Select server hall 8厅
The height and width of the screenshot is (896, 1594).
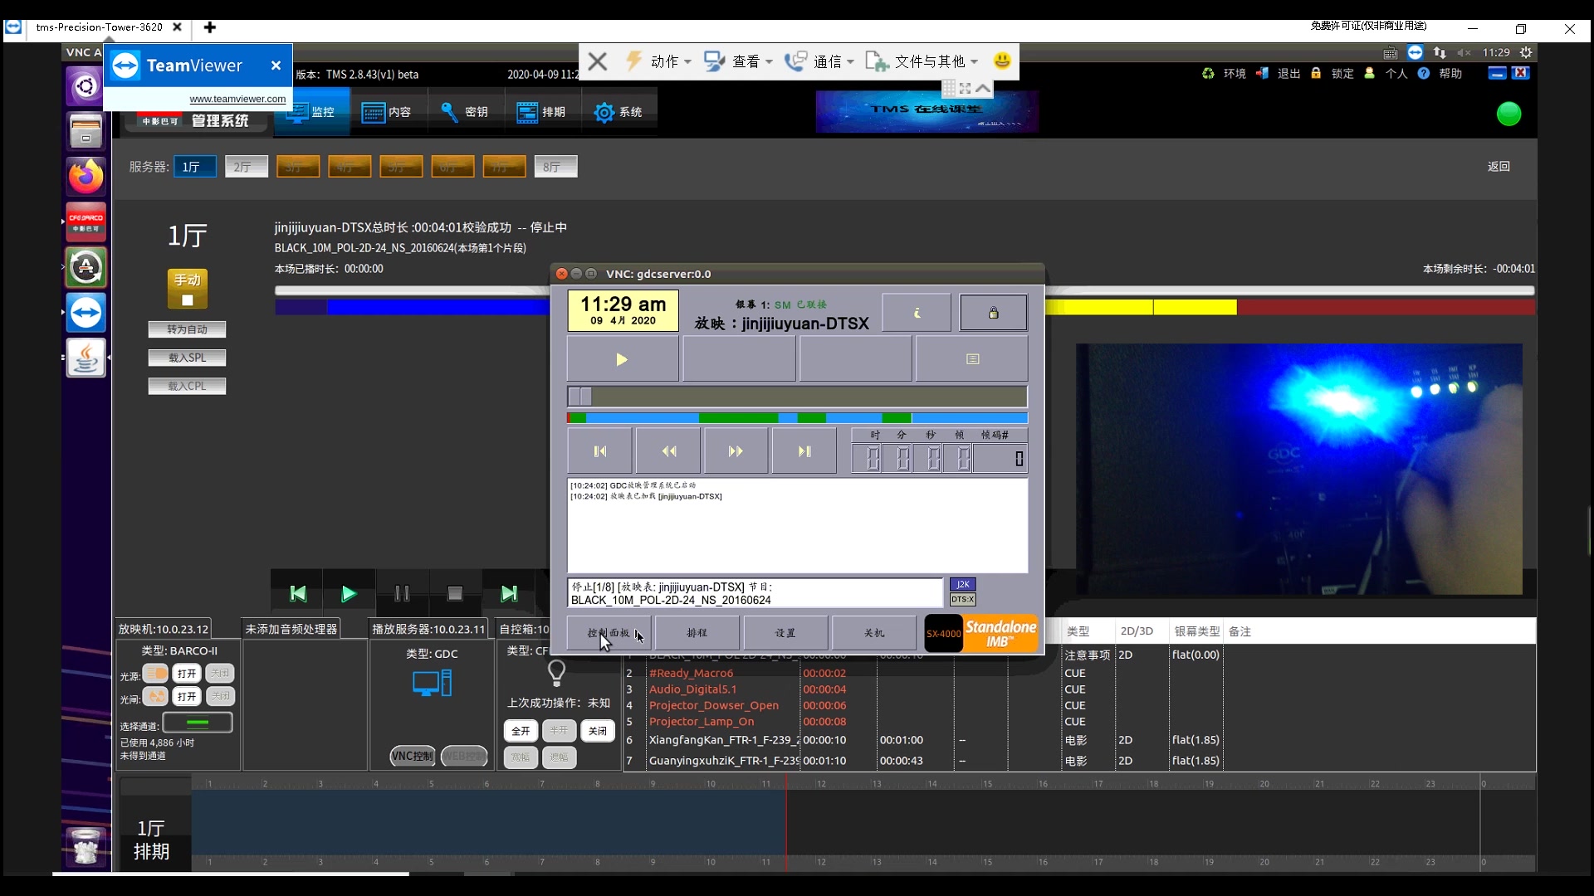pos(555,167)
